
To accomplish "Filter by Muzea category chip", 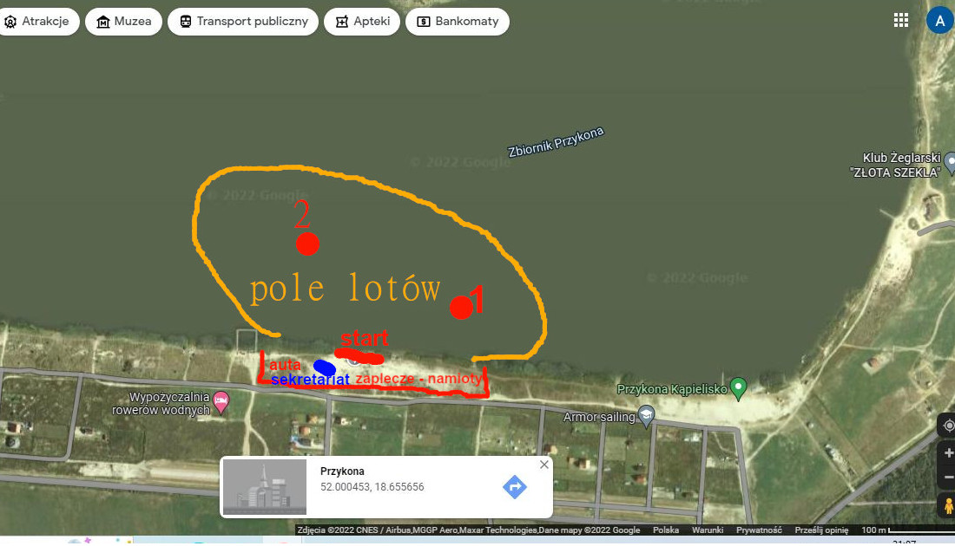I will pyautogui.click(x=123, y=22).
